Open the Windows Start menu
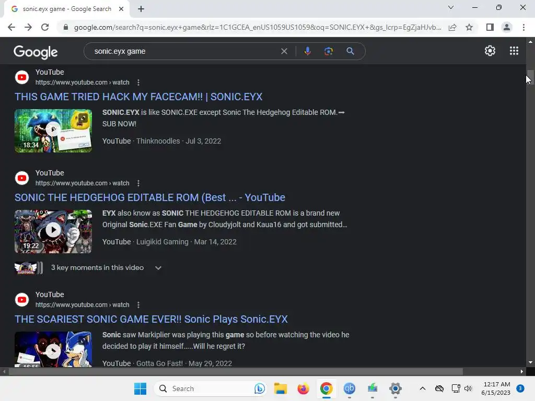 point(140,388)
